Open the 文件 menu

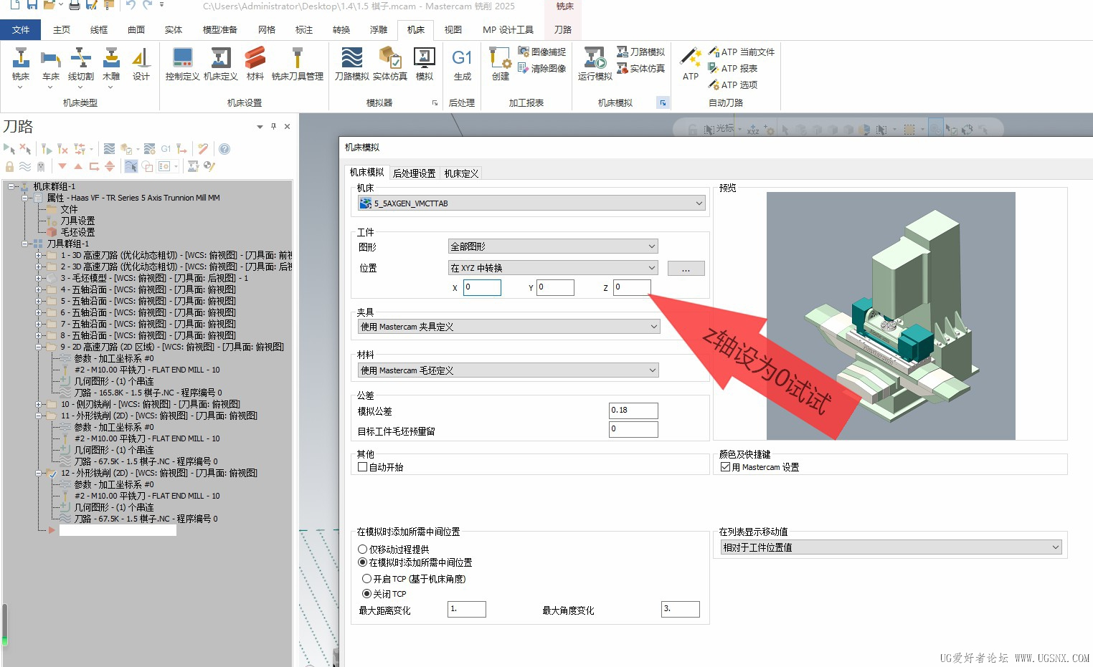[x=21, y=29]
